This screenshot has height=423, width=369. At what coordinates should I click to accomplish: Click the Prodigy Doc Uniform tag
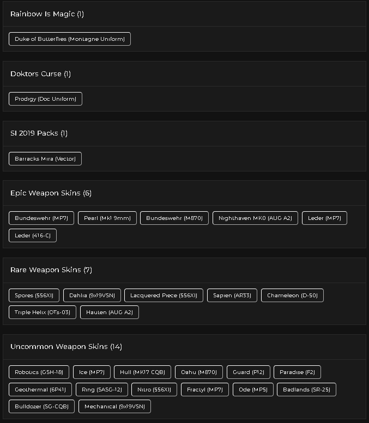(45, 99)
